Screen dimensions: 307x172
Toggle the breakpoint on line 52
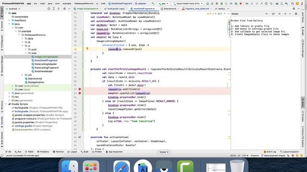[x=80, y=89]
